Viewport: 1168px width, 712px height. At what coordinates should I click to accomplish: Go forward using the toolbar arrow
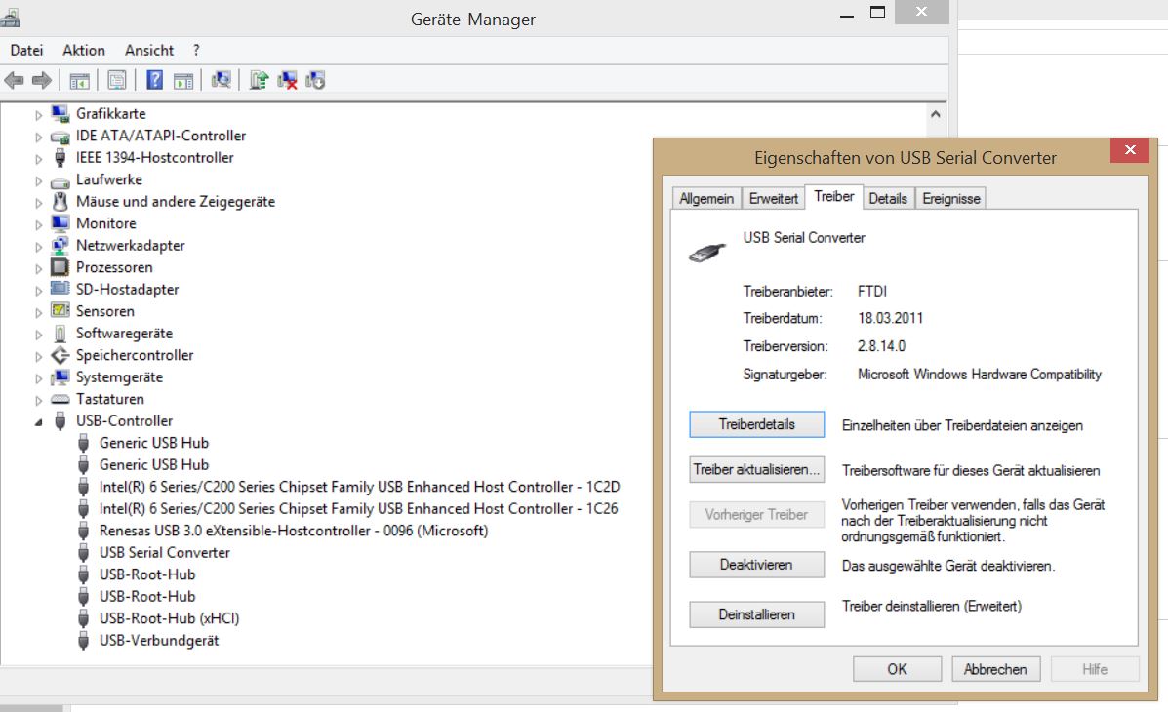[42, 80]
